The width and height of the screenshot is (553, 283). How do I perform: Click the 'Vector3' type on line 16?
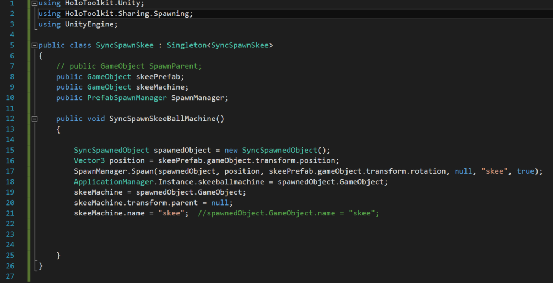tap(89, 160)
